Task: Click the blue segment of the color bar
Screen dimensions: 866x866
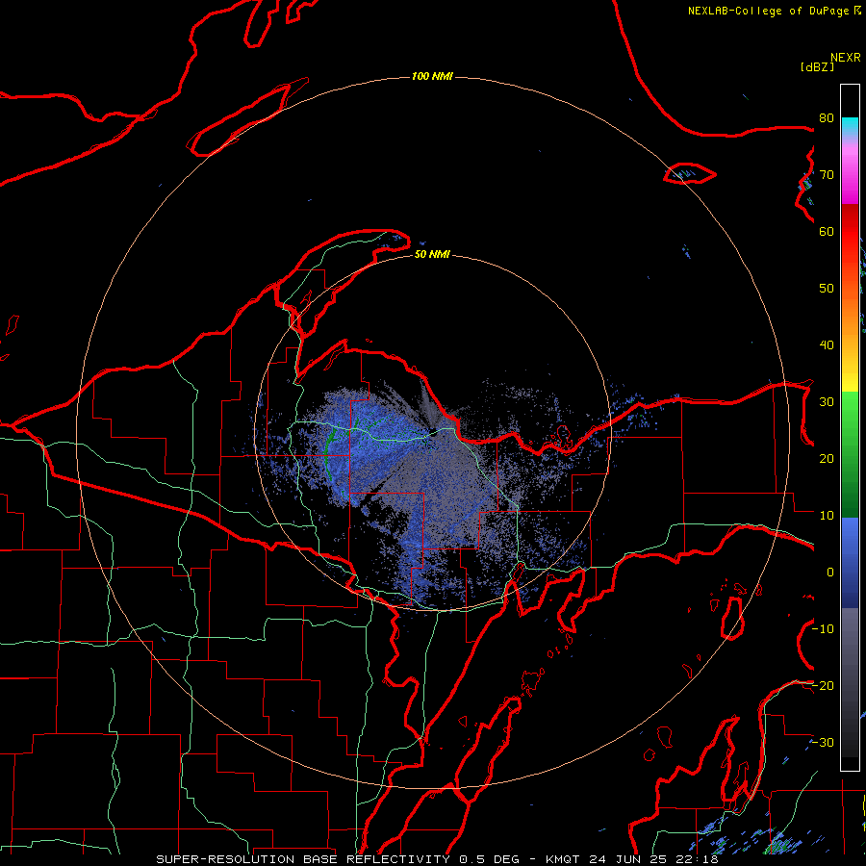Action: click(x=850, y=562)
